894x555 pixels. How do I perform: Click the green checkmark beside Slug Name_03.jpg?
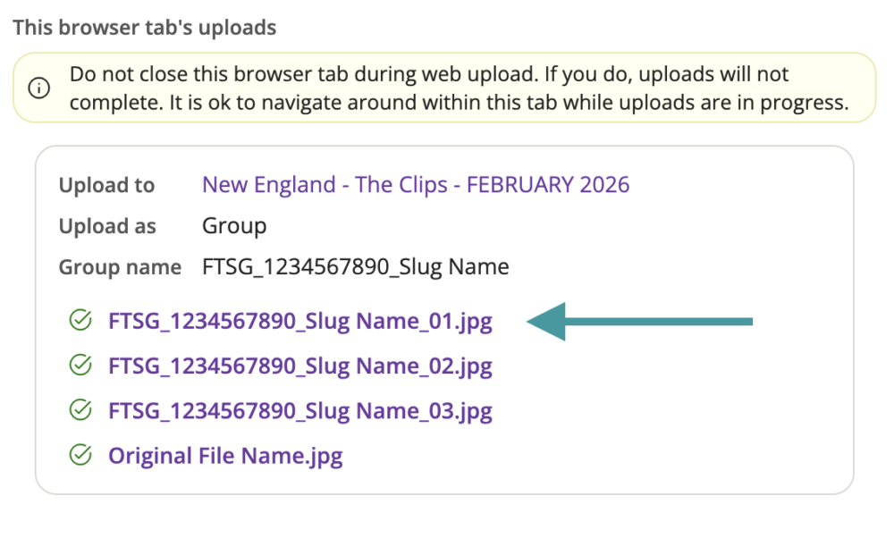click(x=80, y=410)
